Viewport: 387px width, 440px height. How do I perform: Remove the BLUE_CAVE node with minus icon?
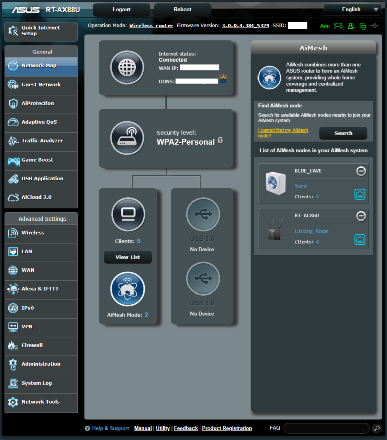click(361, 171)
